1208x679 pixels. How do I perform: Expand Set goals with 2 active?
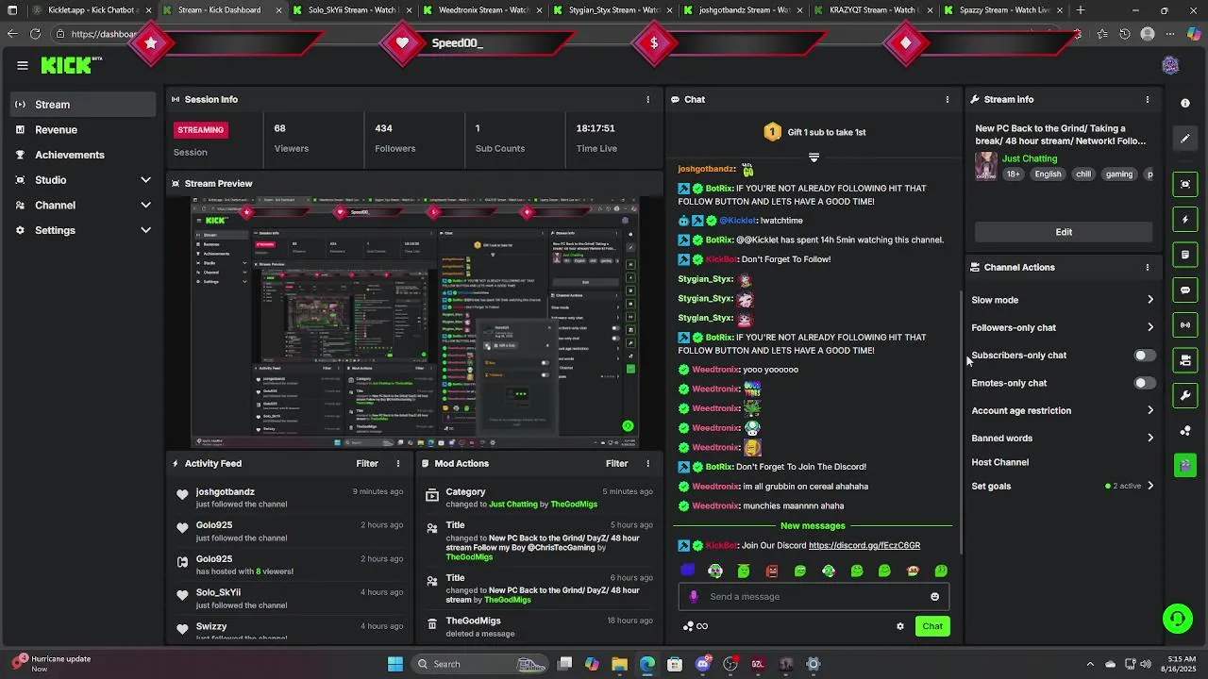pyautogui.click(x=1149, y=486)
